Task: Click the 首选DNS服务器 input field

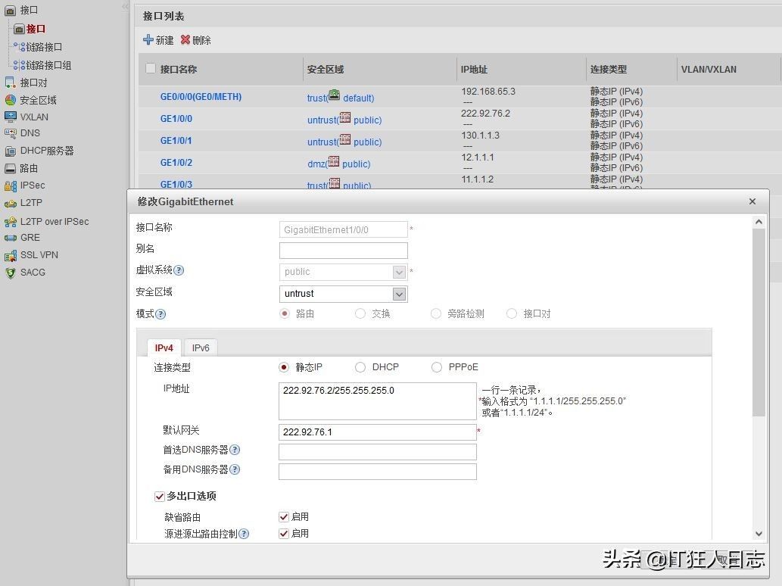Action: click(x=378, y=452)
